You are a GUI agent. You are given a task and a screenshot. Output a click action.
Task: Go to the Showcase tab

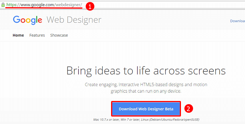coord(59,35)
